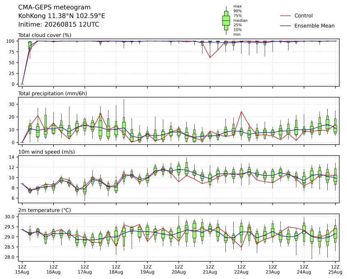The height and width of the screenshot is (279, 347).
Task: Click the 12Z 23Aug x-axis label
Action: [x=273, y=269]
